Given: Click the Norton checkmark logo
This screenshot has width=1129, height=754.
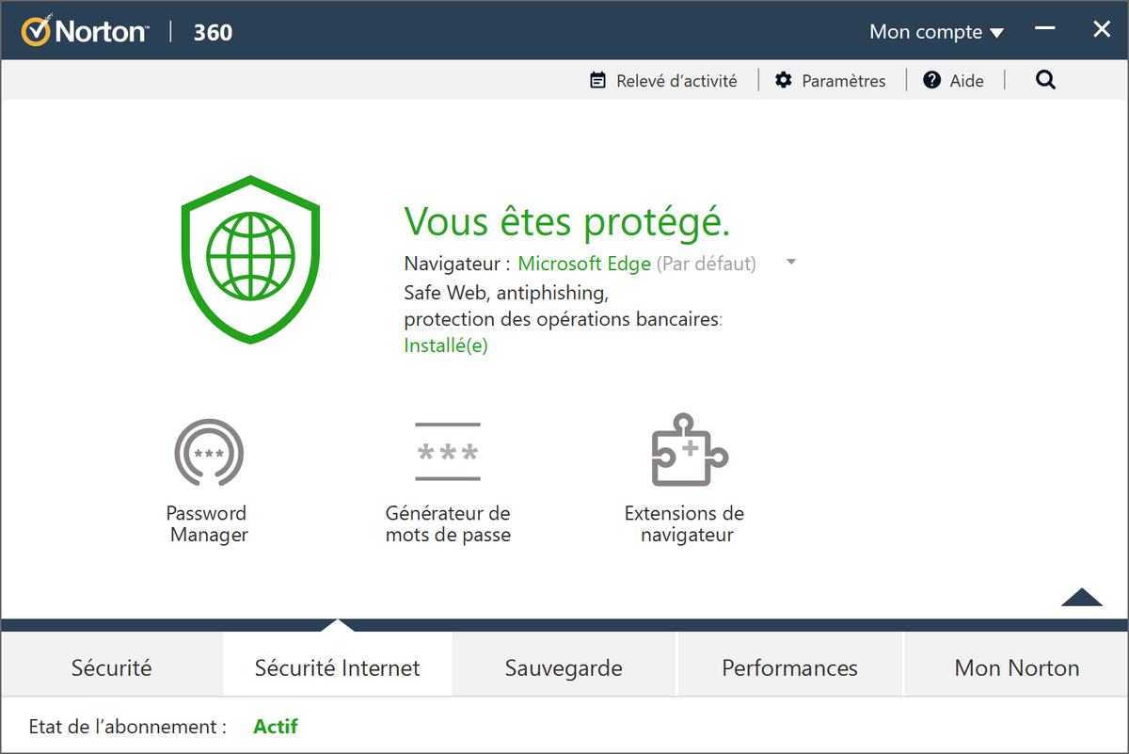Looking at the screenshot, I should [36, 32].
